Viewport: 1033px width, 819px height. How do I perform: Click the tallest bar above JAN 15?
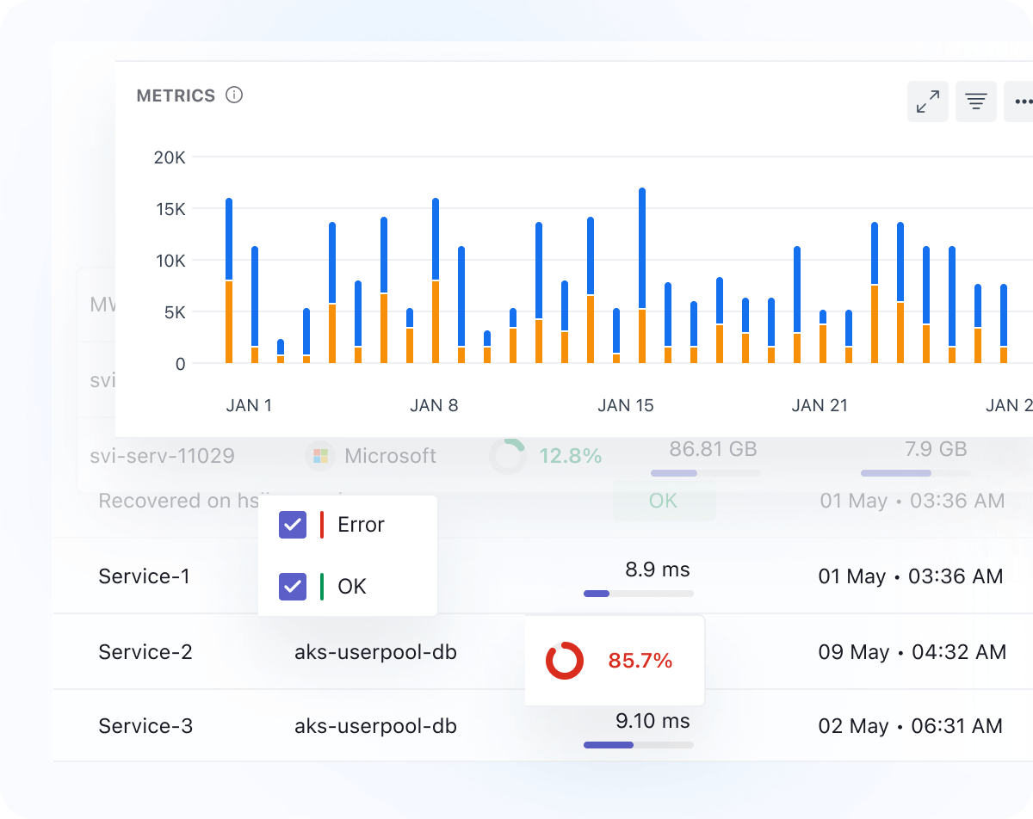(x=642, y=275)
